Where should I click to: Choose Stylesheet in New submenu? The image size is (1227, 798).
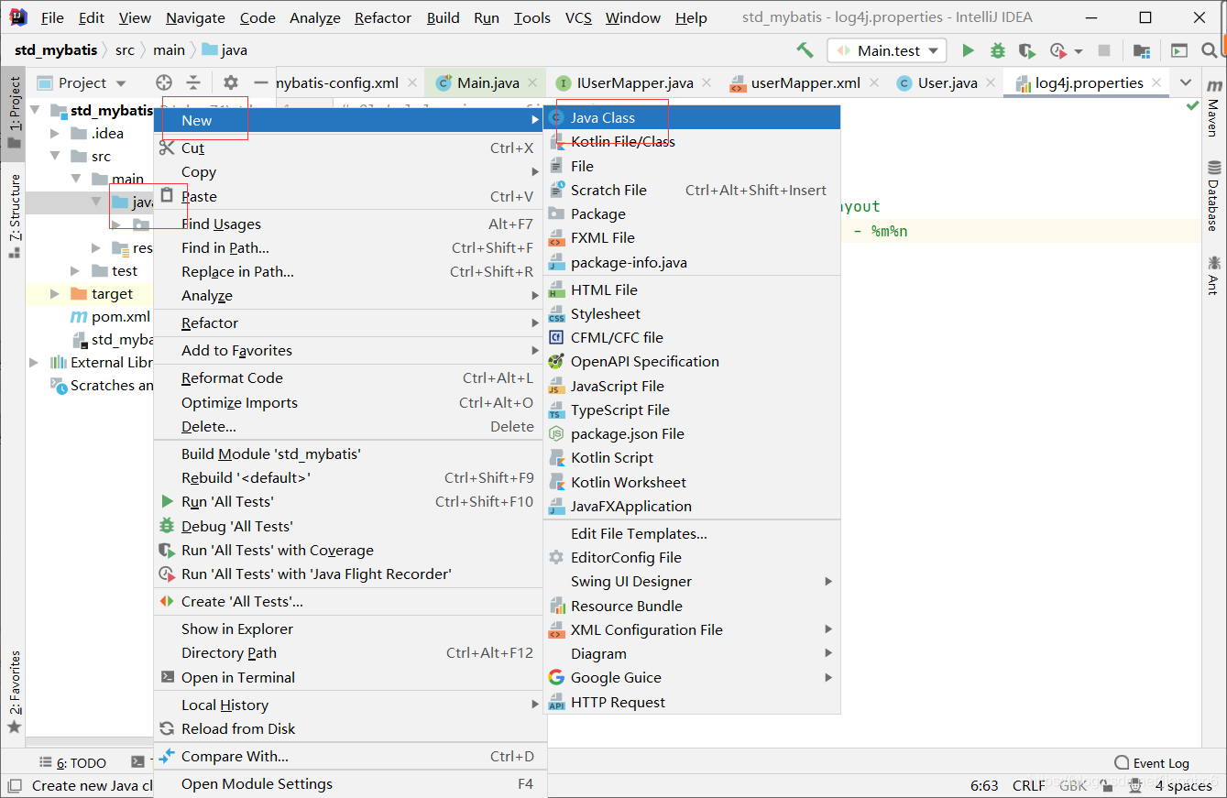(x=692, y=313)
